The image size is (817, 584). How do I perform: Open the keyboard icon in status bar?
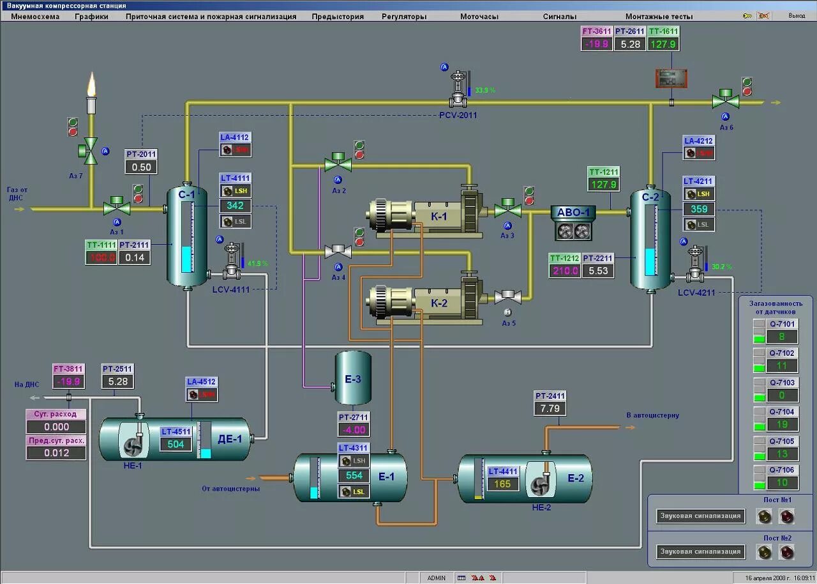[461, 578]
